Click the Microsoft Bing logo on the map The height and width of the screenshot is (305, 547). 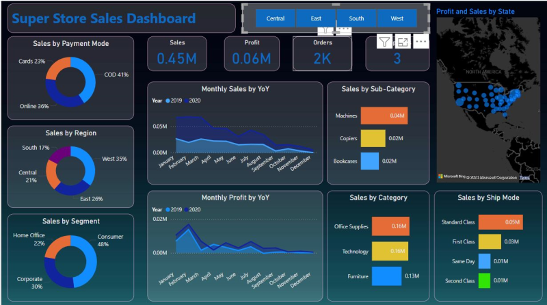click(453, 176)
